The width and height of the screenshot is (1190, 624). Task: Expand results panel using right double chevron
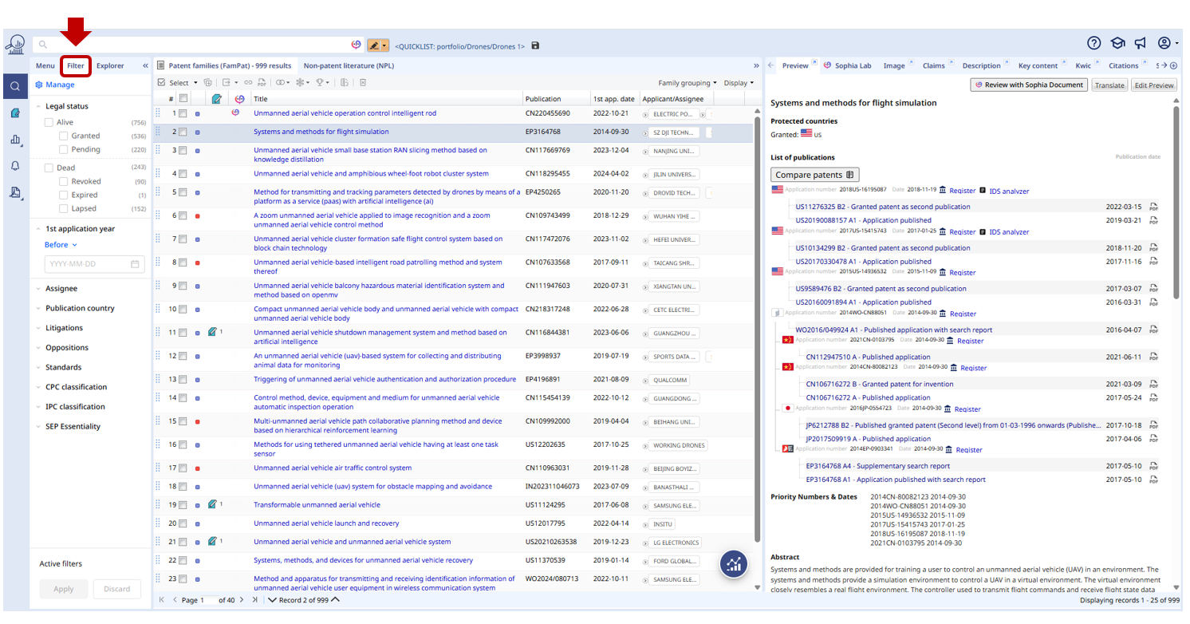[756, 65]
